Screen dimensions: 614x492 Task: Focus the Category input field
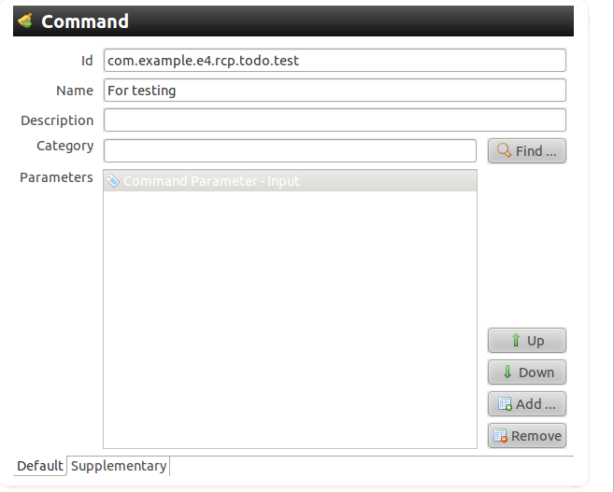pyautogui.click(x=290, y=150)
